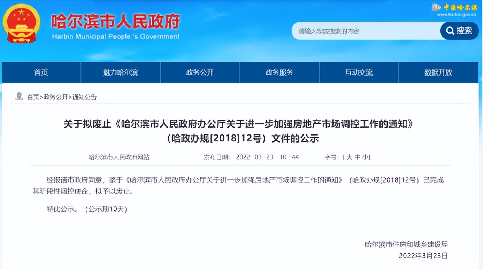The width and height of the screenshot is (483, 269).
Task: Click 首页 in the breadcrumb trail
Action: click(x=33, y=97)
